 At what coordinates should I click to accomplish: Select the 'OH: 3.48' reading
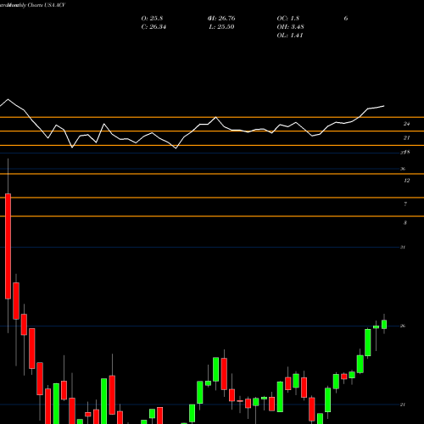click(290, 27)
